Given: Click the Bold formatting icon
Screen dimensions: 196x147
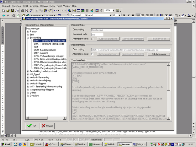Looking at the screenshot, I should click(124, 15).
